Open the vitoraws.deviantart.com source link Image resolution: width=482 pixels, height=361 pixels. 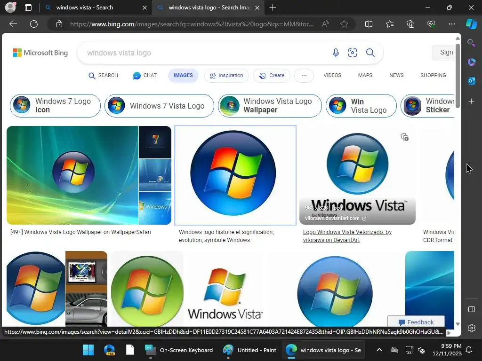(x=335, y=218)
